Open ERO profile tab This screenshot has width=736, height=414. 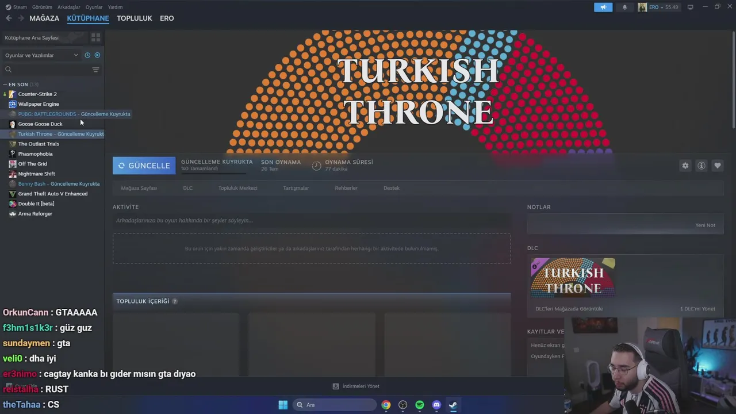point(167,18)
